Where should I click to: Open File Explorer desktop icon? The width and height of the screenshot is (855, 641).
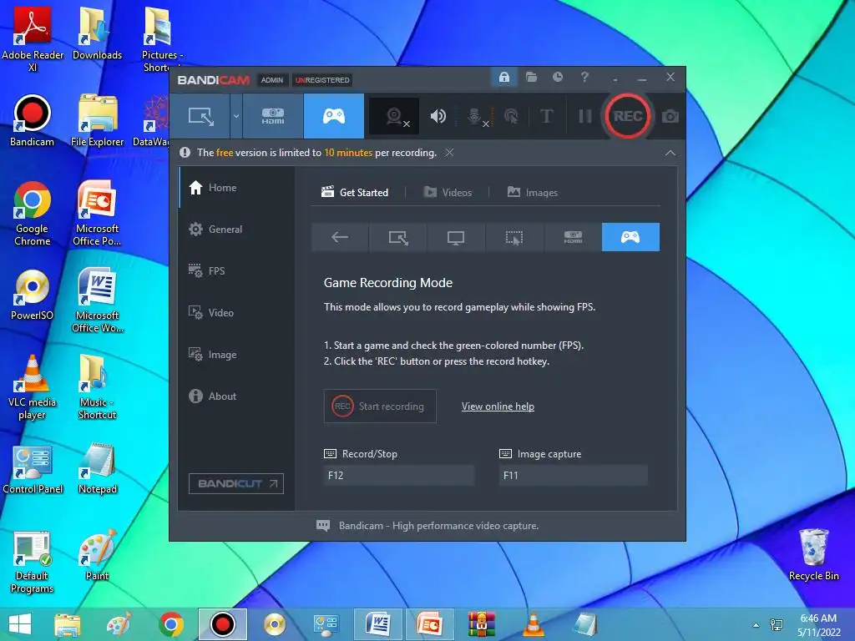pos(97,121)
